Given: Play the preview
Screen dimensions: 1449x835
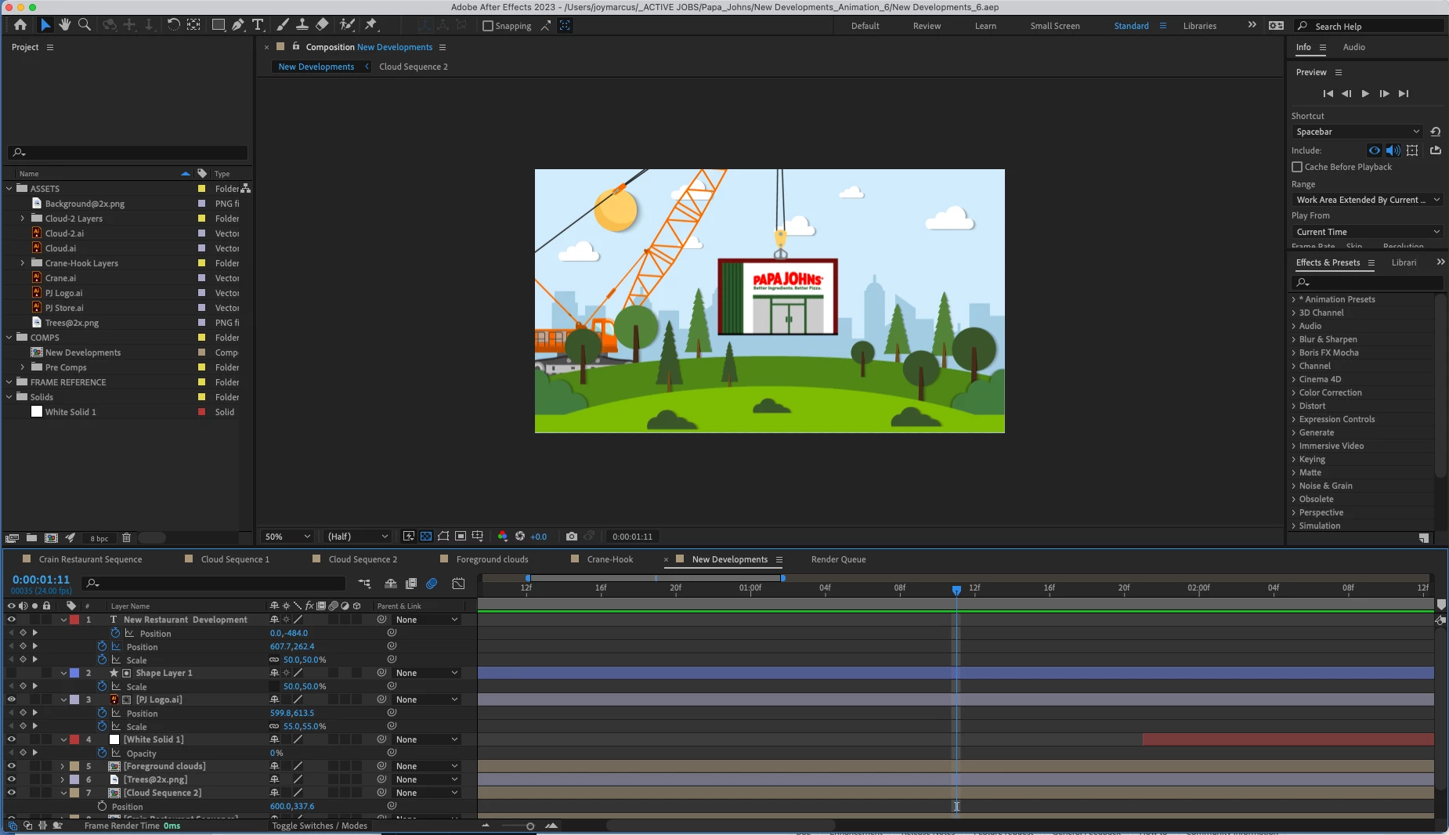Looking at the screenshot, I should click(x=1365, y=93).
